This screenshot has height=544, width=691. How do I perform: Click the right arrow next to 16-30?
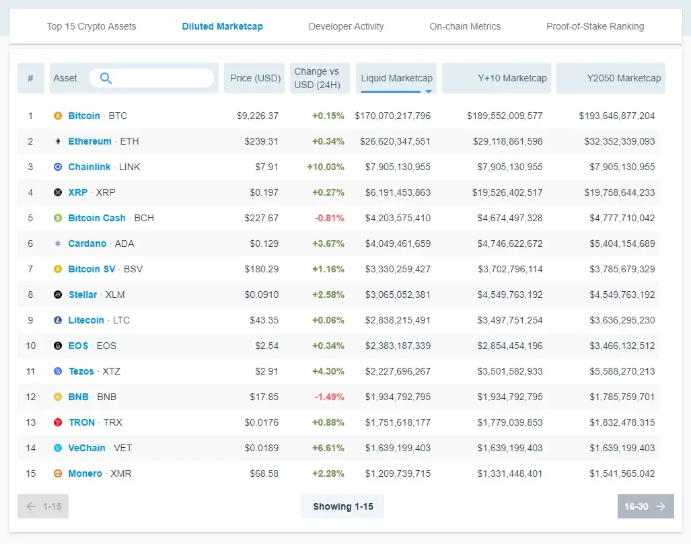click(661, 506)
